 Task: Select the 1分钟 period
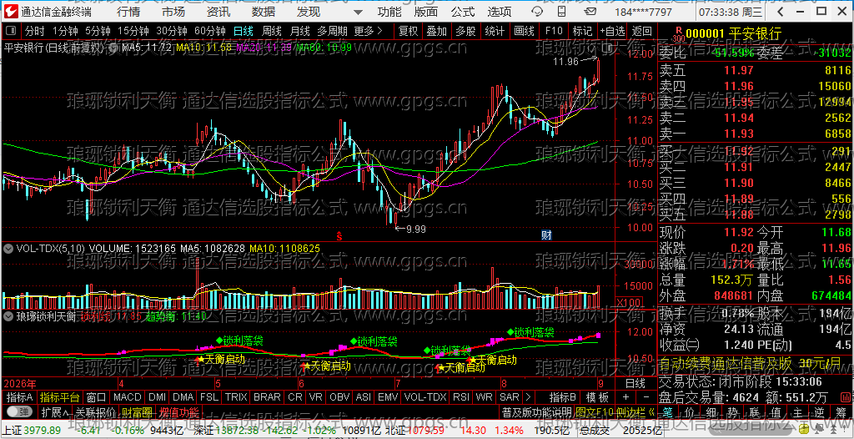(65, 31)
